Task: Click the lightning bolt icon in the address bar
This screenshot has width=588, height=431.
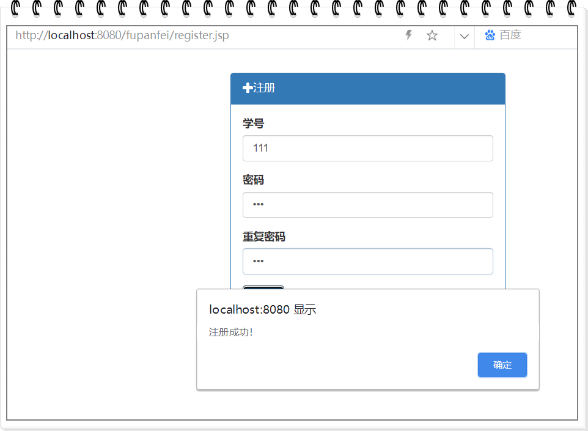Action: (x=408, y=35)
